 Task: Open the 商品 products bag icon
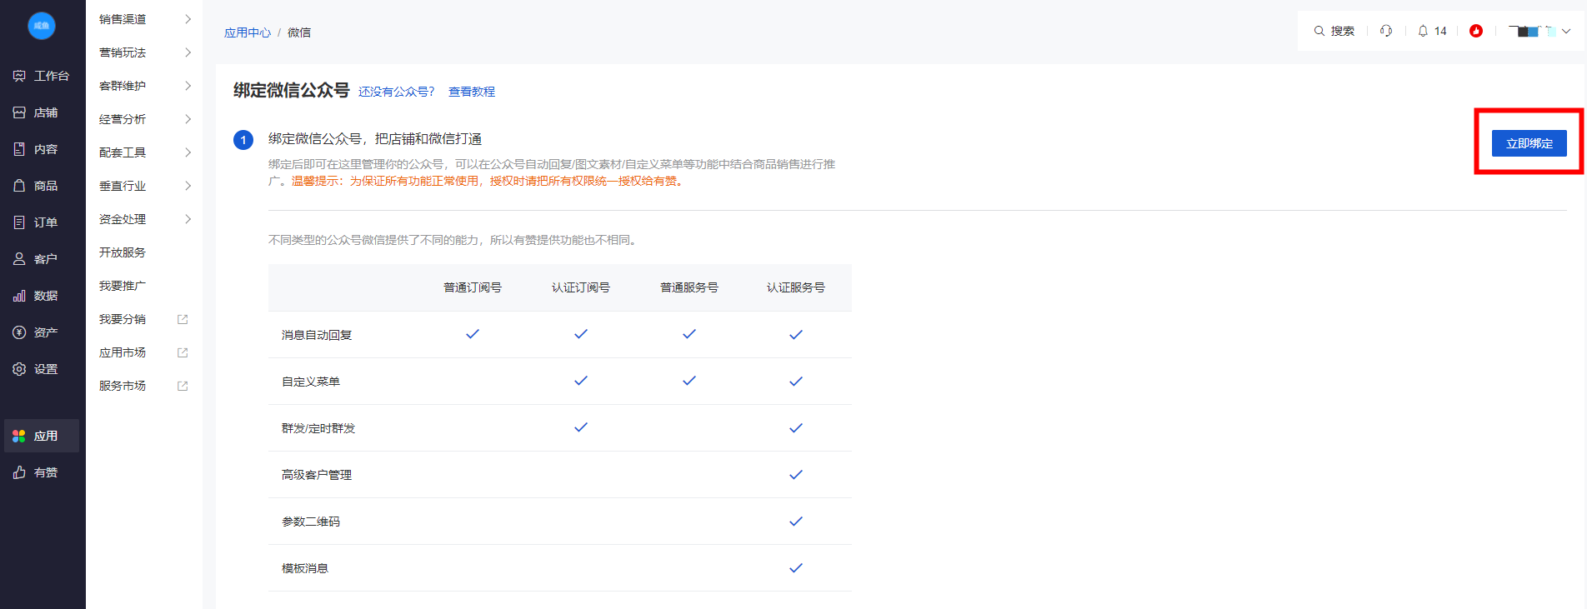coord(19,186)
